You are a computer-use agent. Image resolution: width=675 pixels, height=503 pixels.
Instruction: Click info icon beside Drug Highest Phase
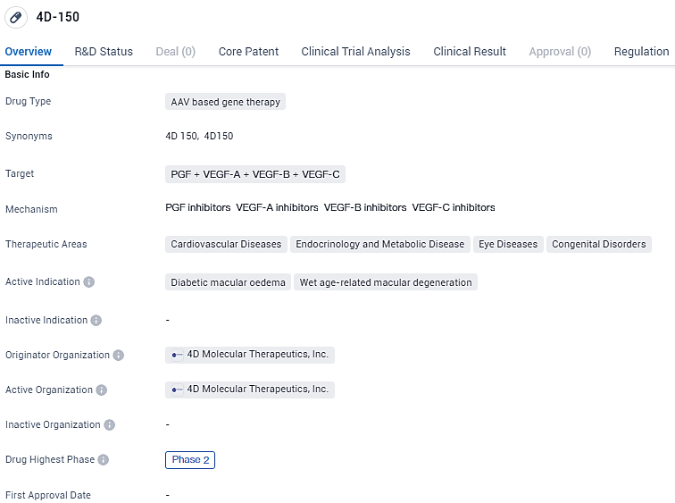104,460
